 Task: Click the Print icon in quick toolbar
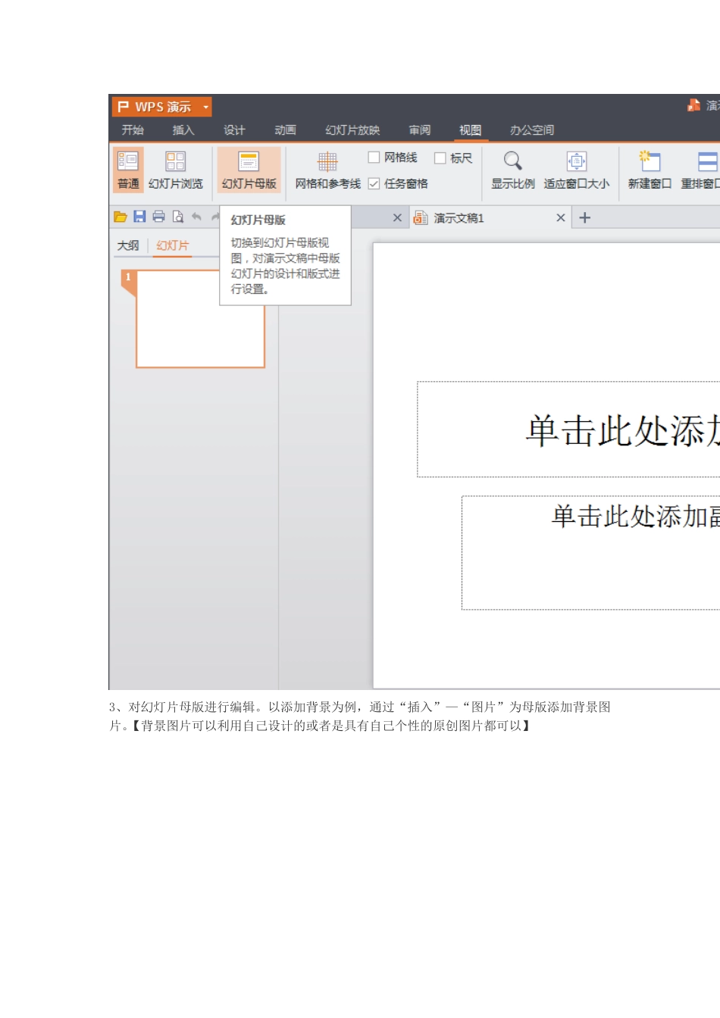[x=158, y=217]
